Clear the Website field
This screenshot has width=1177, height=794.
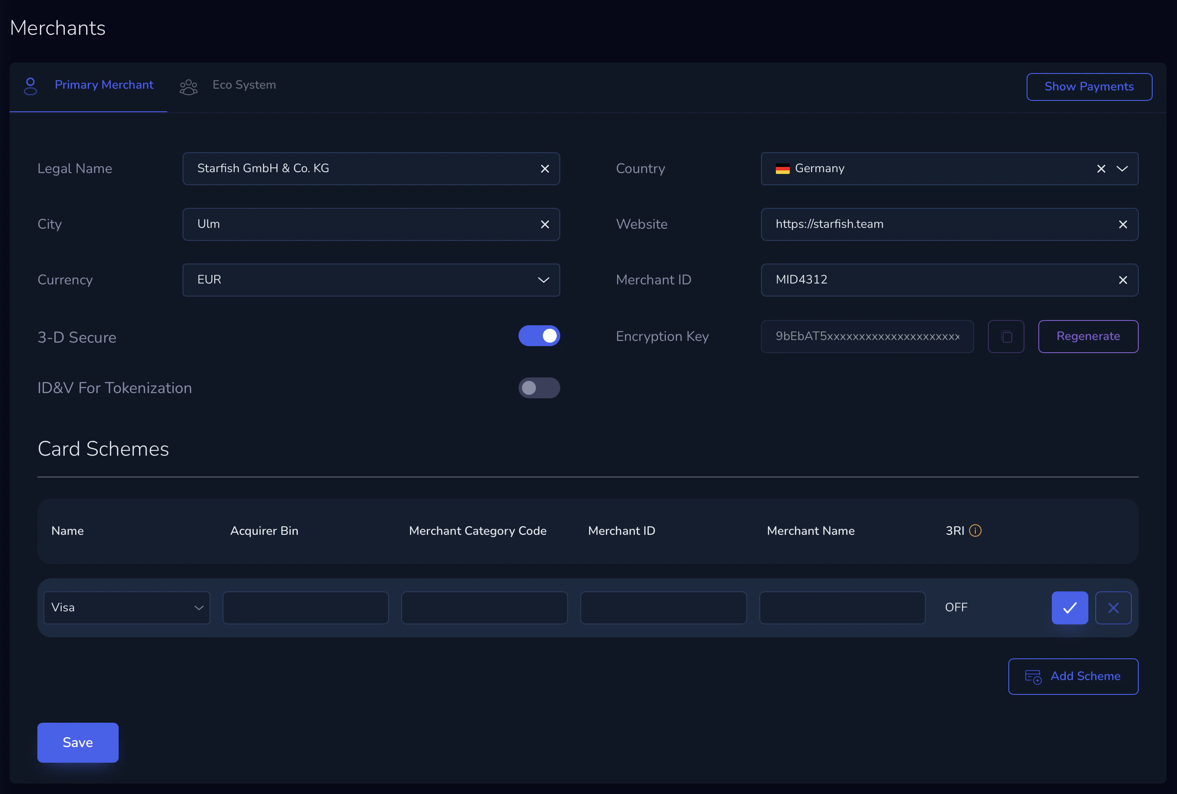(x=1124, y=224)
